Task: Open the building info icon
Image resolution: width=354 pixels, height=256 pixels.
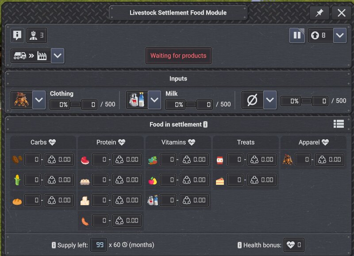Action: pos(17,35)
